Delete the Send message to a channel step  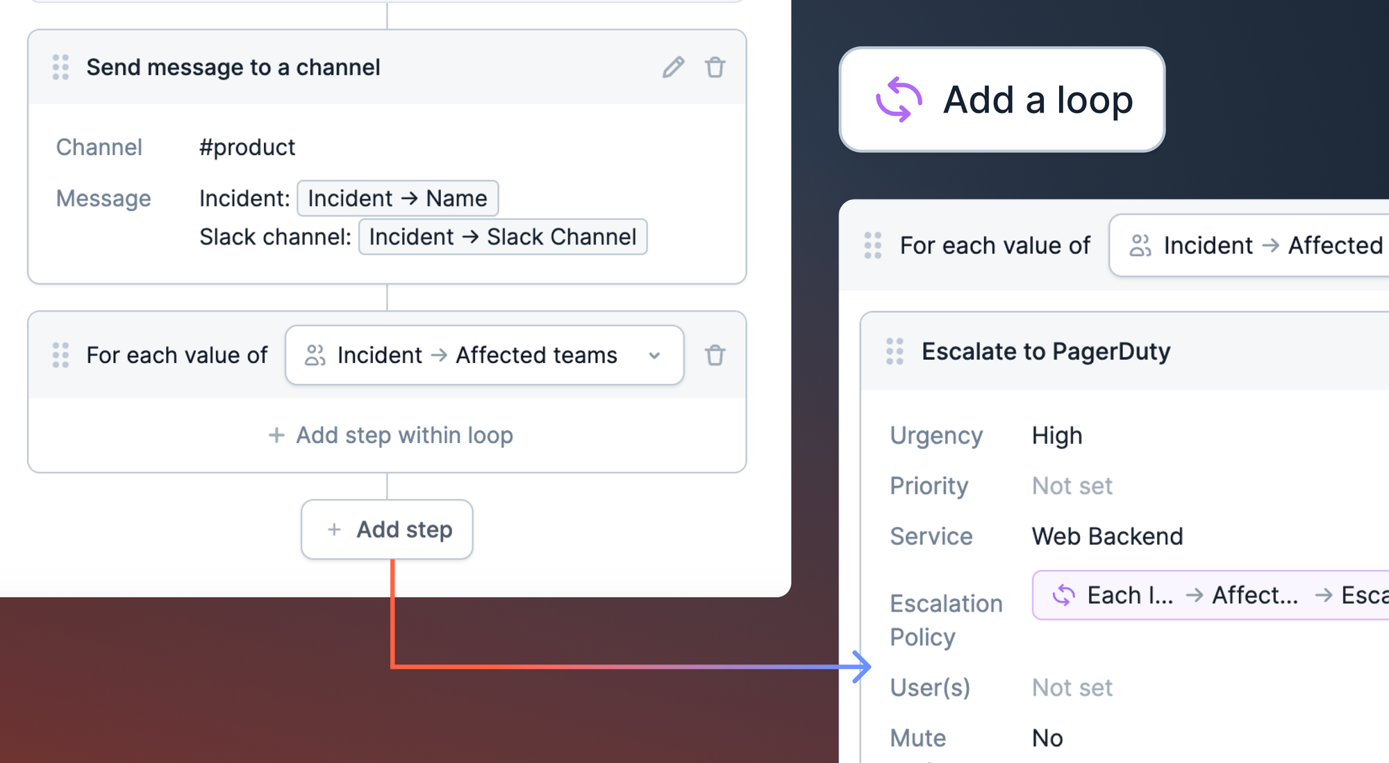pyautogui.click(x=715, y=67)
